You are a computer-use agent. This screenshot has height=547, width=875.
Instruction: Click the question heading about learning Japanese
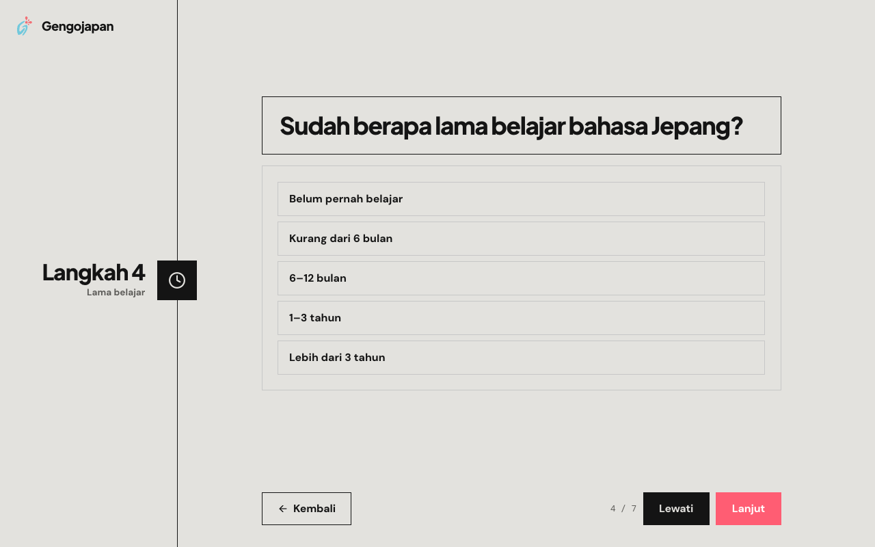coord(511,126)
